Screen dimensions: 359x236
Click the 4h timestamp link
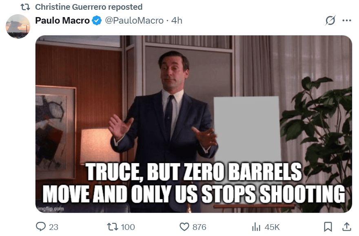click(177, 21)
